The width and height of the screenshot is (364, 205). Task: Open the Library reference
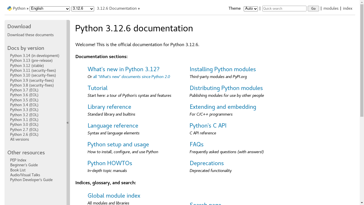point(109,107)
